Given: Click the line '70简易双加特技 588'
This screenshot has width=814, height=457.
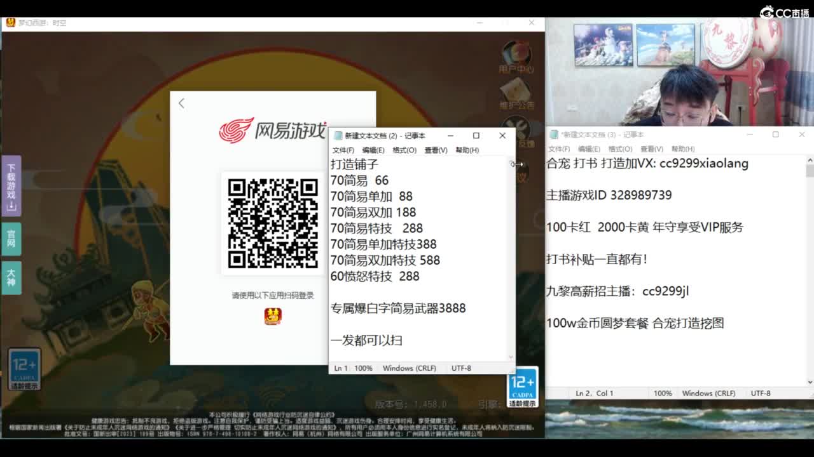Looking at the screenshot, I should tap(385, 260).
